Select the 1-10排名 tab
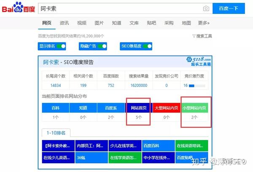The height and width of the screenshot is (172, 253). tap(56, 133)
